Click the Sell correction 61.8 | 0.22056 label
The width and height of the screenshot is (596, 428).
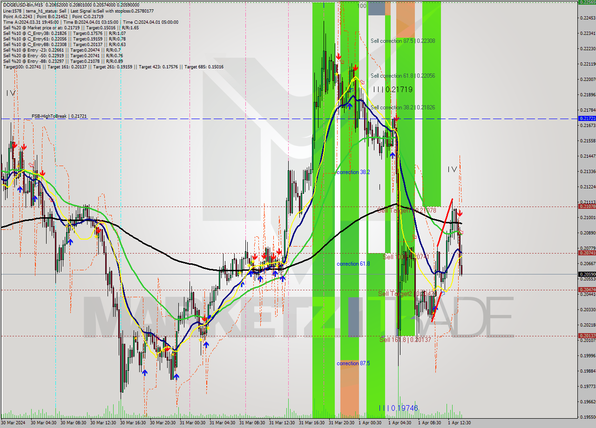[403, 75]
